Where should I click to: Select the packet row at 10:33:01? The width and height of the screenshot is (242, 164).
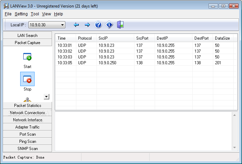(x=146, y=45)
